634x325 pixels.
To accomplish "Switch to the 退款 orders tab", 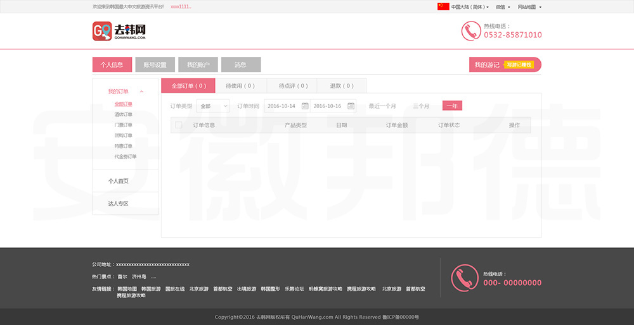I will point(342,86).
